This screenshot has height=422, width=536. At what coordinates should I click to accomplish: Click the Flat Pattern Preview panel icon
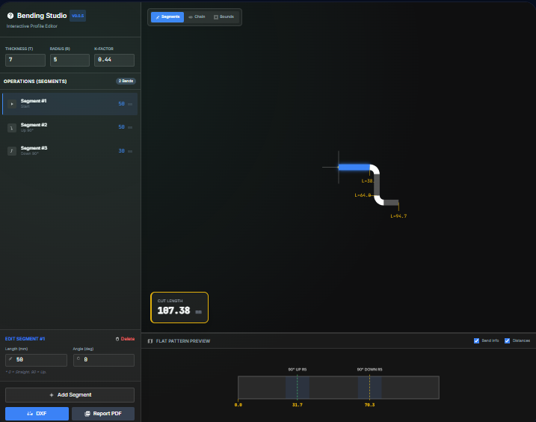pyautogui.click(x=150, y=341)
